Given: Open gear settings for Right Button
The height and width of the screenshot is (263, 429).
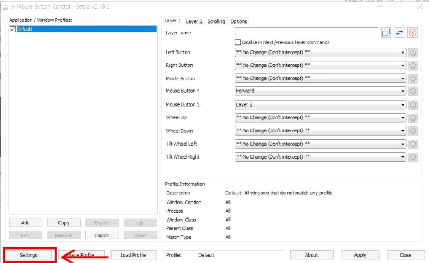Looking at the screenshot, I should (x=412, y=65).
